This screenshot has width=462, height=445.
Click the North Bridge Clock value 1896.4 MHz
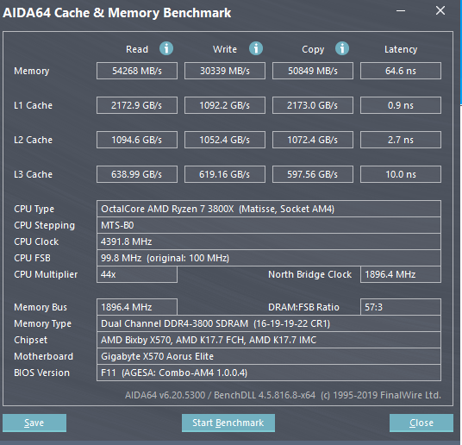[401, 274]
